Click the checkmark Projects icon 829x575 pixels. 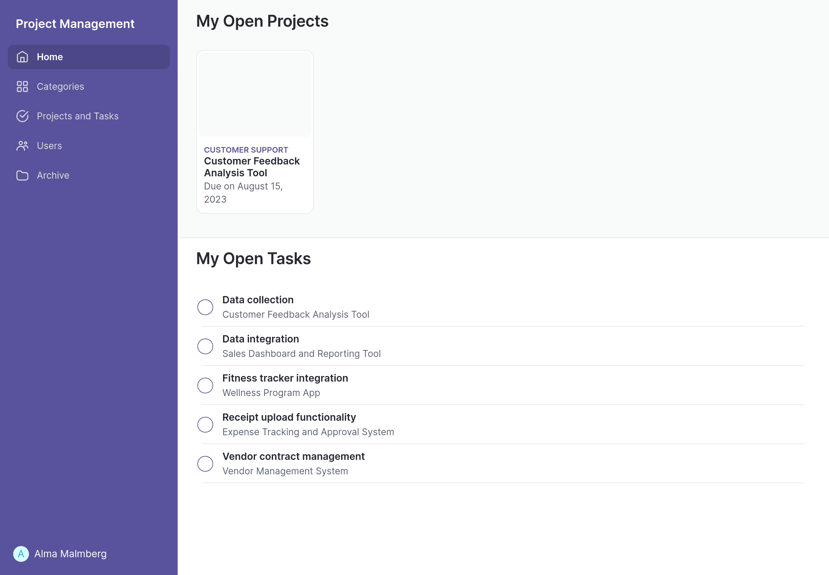[x=21, y=116]
